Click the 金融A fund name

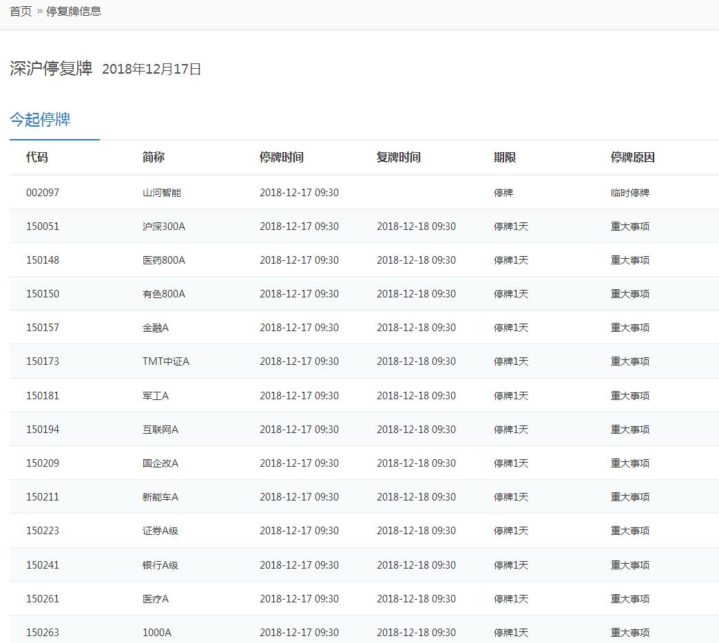(156, 328)
